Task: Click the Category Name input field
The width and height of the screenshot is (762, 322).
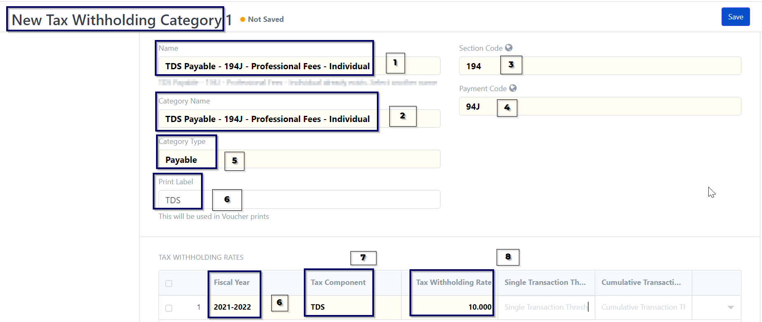Action: point(299,119)
